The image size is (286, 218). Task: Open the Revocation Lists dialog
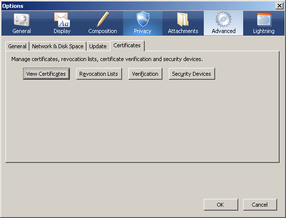99,74
